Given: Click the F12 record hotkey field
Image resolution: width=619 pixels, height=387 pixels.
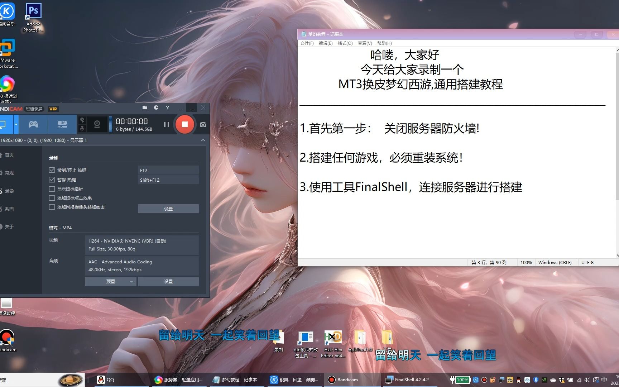Looking at the screenshot, I should coord(168,170).
